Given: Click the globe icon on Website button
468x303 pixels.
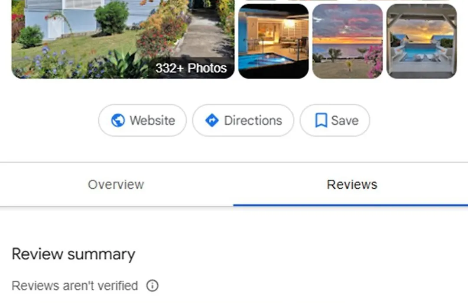Looking at the screenshot, I should pyautogui.click(x=118, y=120).
